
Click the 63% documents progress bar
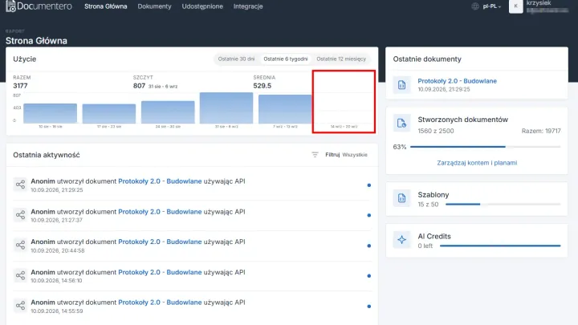(x=486, y=147)
